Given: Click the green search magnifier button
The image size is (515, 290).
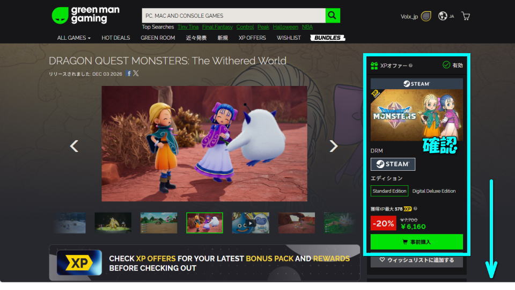Looking at the screenshot, I should pyautogui.click(x=333, y=16).
